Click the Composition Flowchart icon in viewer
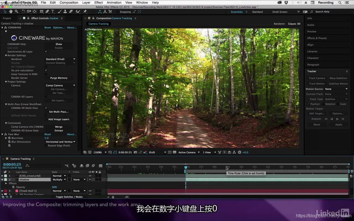 pyautogui.click(x=234, y=152)
